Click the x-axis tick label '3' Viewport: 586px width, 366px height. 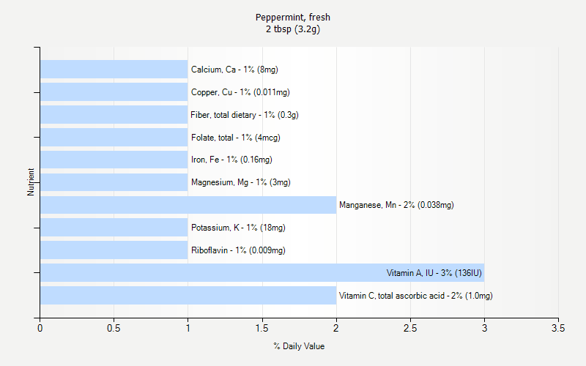click(484, 328)
